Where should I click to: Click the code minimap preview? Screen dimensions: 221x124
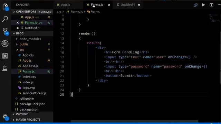tap(214, 18)
